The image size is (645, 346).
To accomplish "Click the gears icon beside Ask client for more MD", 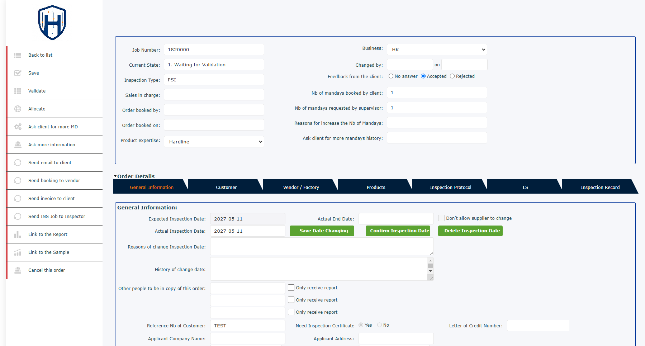I will point(18,127).
